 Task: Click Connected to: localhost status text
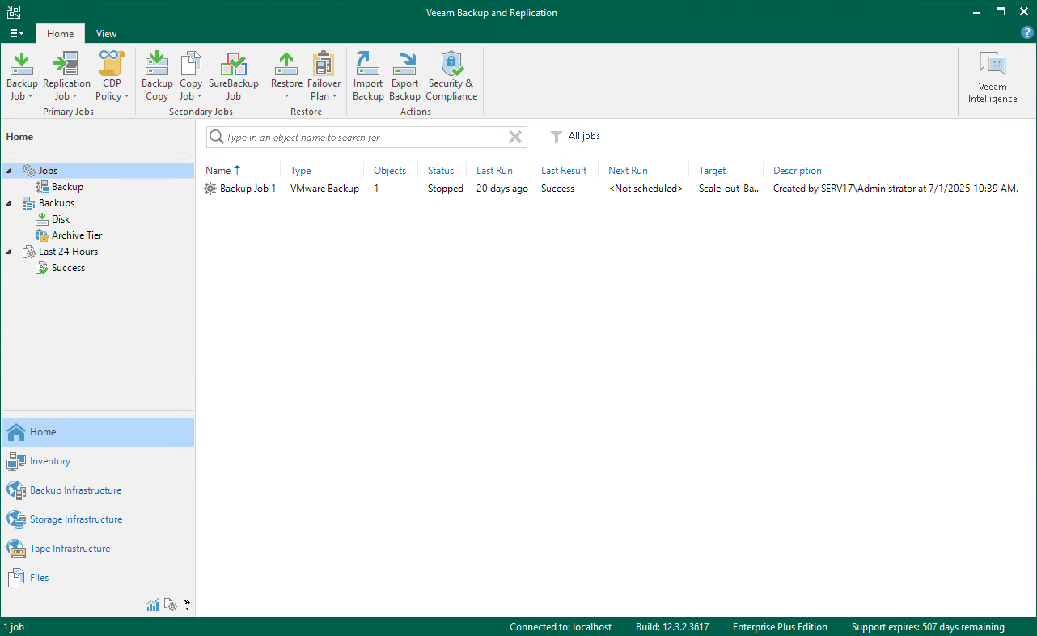561,627
